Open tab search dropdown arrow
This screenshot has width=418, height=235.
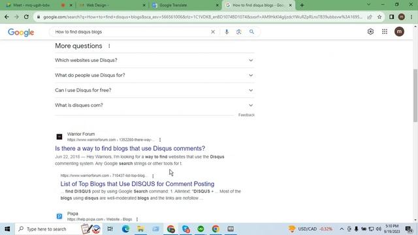pos(368,5)
